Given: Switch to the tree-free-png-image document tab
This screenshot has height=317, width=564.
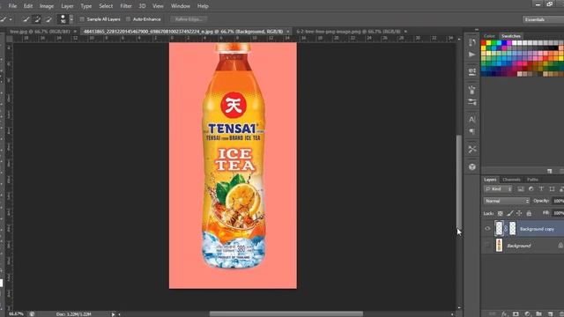Looking at the screenshot, I should pyautogui.click(x=348, y=32).
